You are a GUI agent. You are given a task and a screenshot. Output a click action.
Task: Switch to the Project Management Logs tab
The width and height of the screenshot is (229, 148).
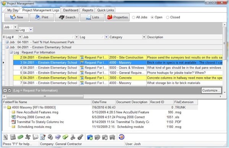coord(40,10)
